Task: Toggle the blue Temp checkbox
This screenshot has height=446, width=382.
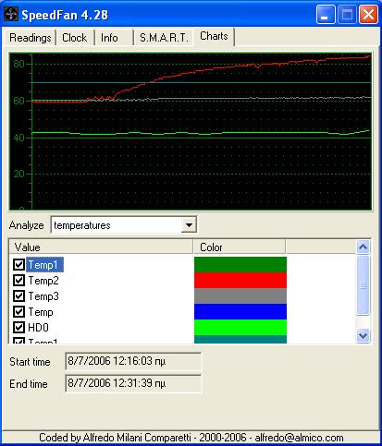Action: [18, 311]
